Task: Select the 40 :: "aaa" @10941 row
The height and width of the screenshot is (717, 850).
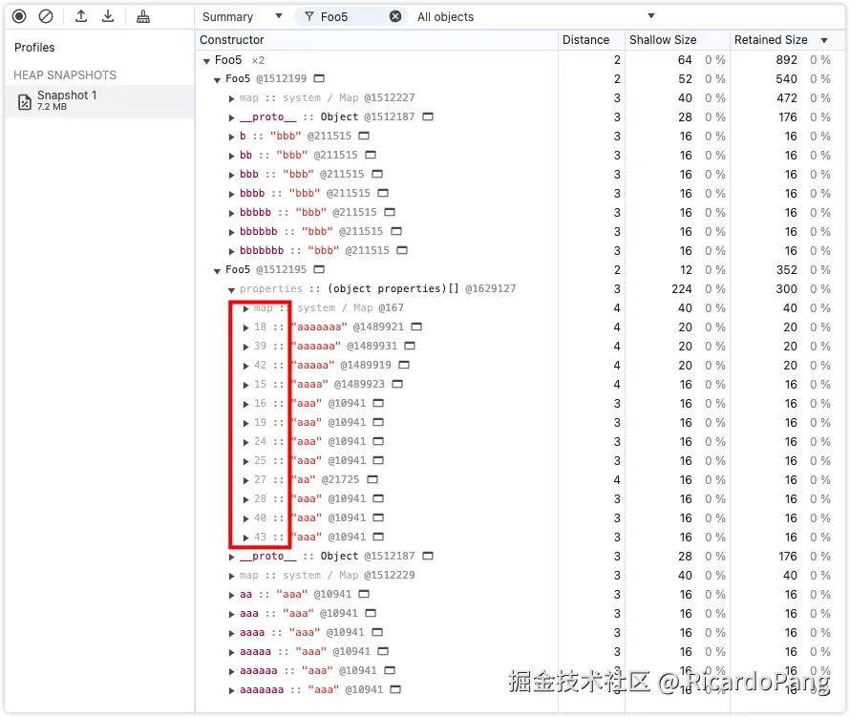Action: pyautogui.click(x=521, y=518)
